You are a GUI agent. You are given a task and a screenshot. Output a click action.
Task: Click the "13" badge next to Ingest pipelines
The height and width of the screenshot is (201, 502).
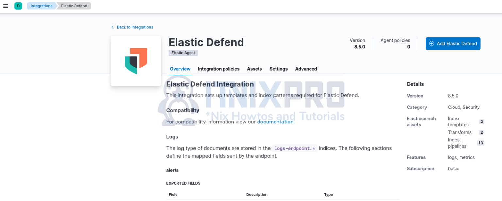point(480,143)
